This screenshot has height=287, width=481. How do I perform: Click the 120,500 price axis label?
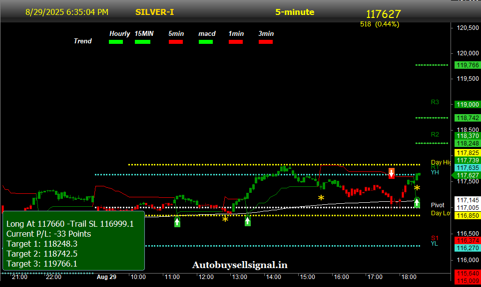tap(468, 28)
